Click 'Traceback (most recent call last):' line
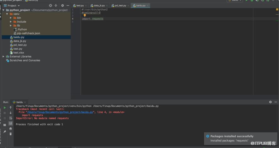279x148 pixels. [x=40, y=109]
